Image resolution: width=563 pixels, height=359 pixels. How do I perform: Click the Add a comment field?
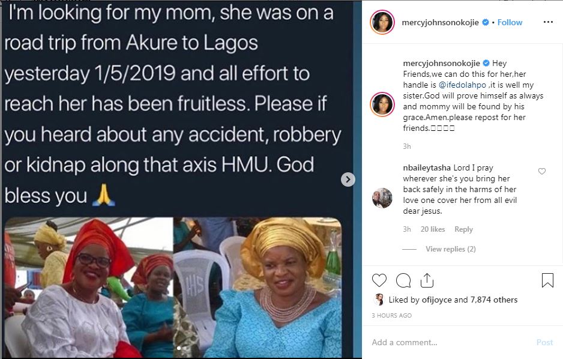pyautogui.click(x=450, y=342)
